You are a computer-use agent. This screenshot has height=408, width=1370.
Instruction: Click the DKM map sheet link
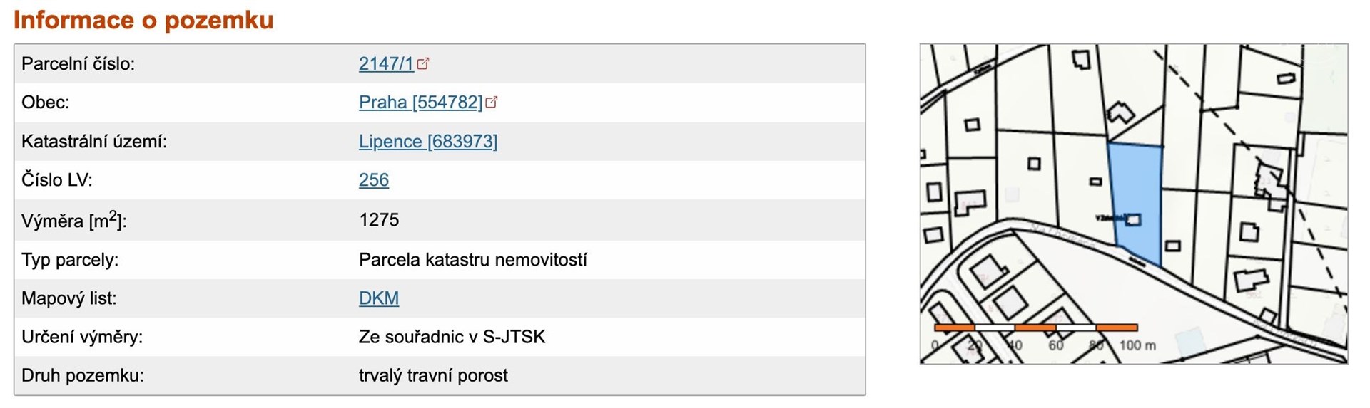click(379, 298)
